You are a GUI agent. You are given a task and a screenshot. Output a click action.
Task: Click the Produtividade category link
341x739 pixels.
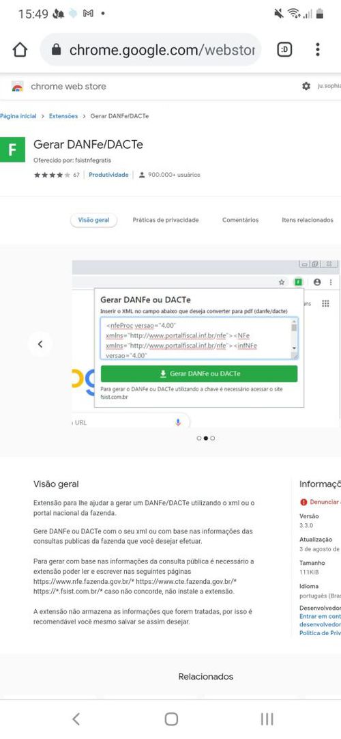click(108, 175)
